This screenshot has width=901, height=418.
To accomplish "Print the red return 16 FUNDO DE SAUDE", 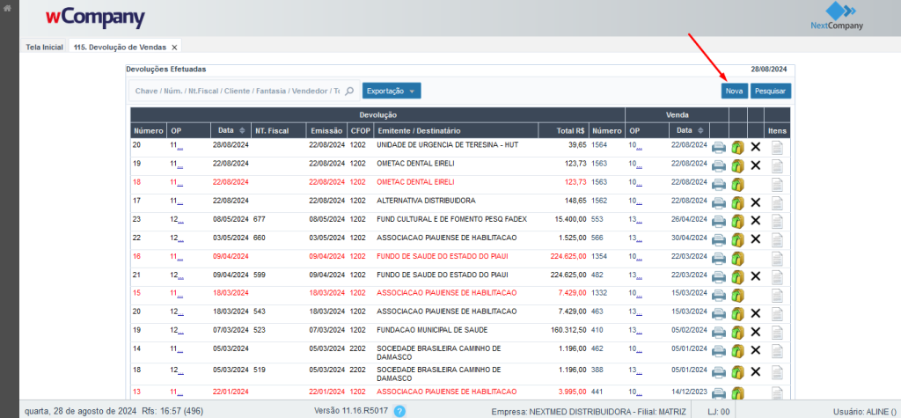I will [x=719, y=258].
